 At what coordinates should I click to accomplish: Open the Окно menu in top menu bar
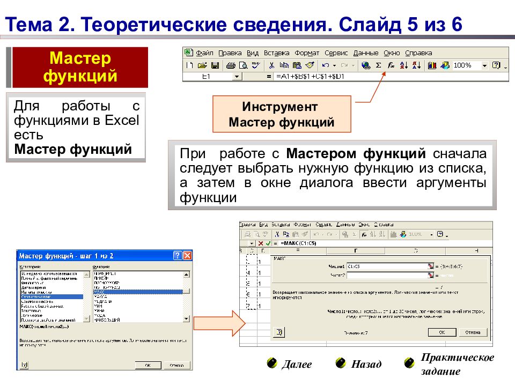(392, 53)
